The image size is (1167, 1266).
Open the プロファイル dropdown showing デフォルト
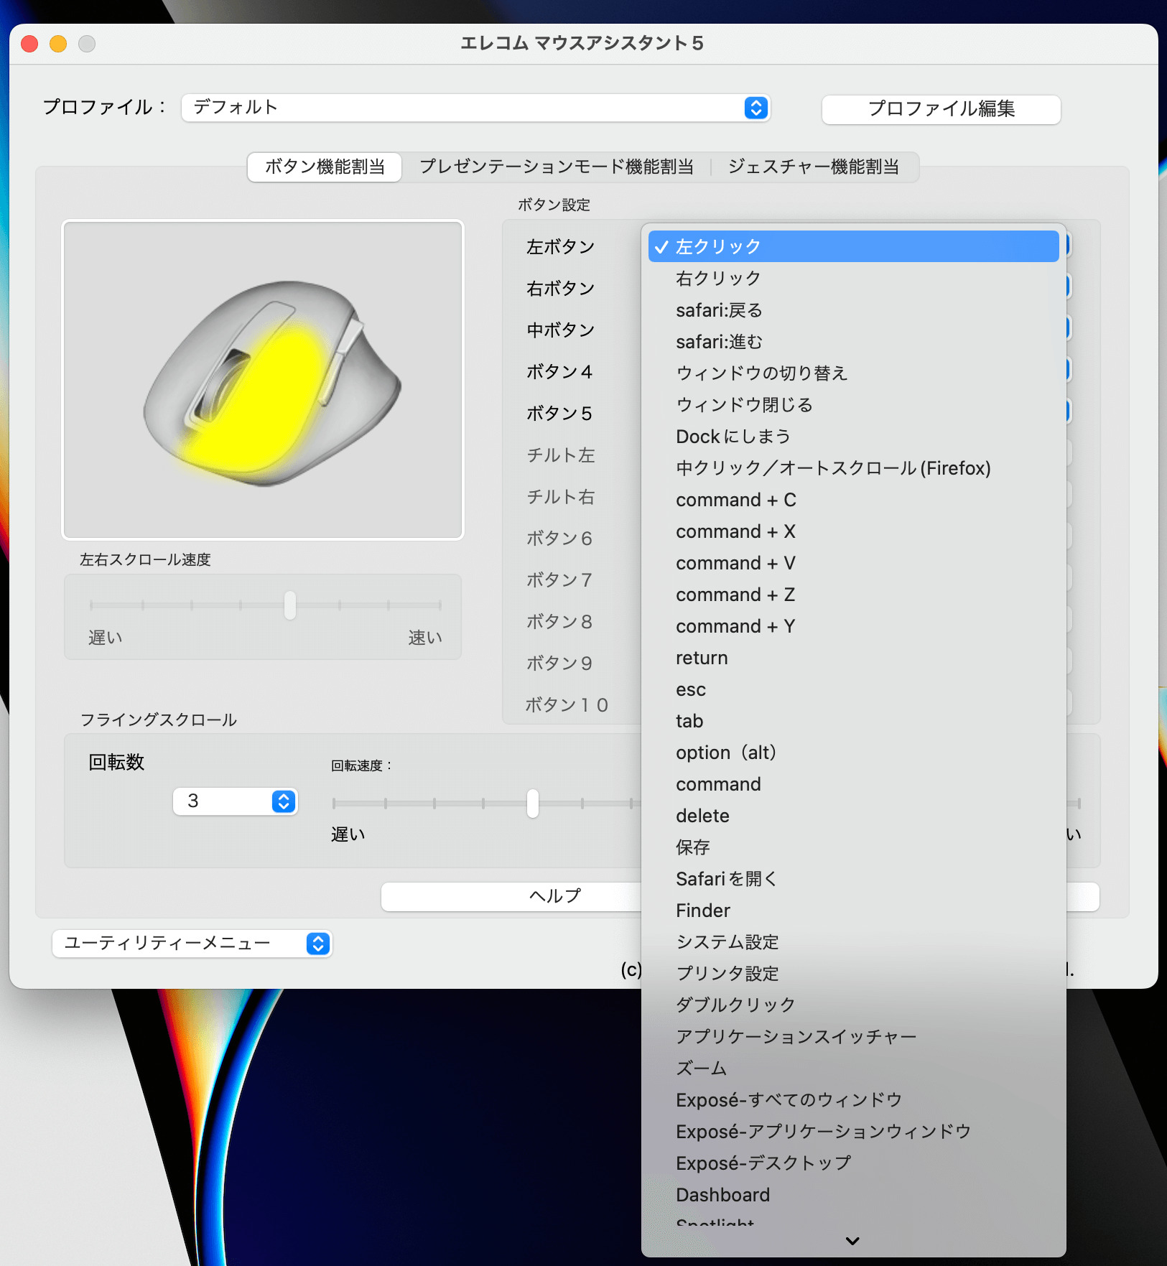[475, 108]
